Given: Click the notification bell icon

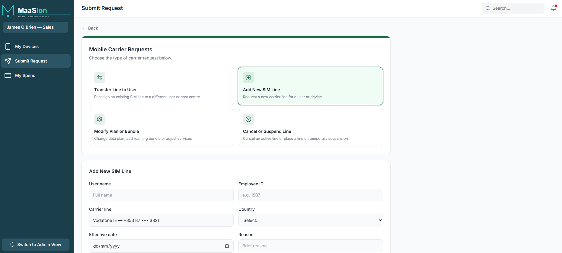Looking at the screenshot, I should pyautogui.click(x=554, y=8).
